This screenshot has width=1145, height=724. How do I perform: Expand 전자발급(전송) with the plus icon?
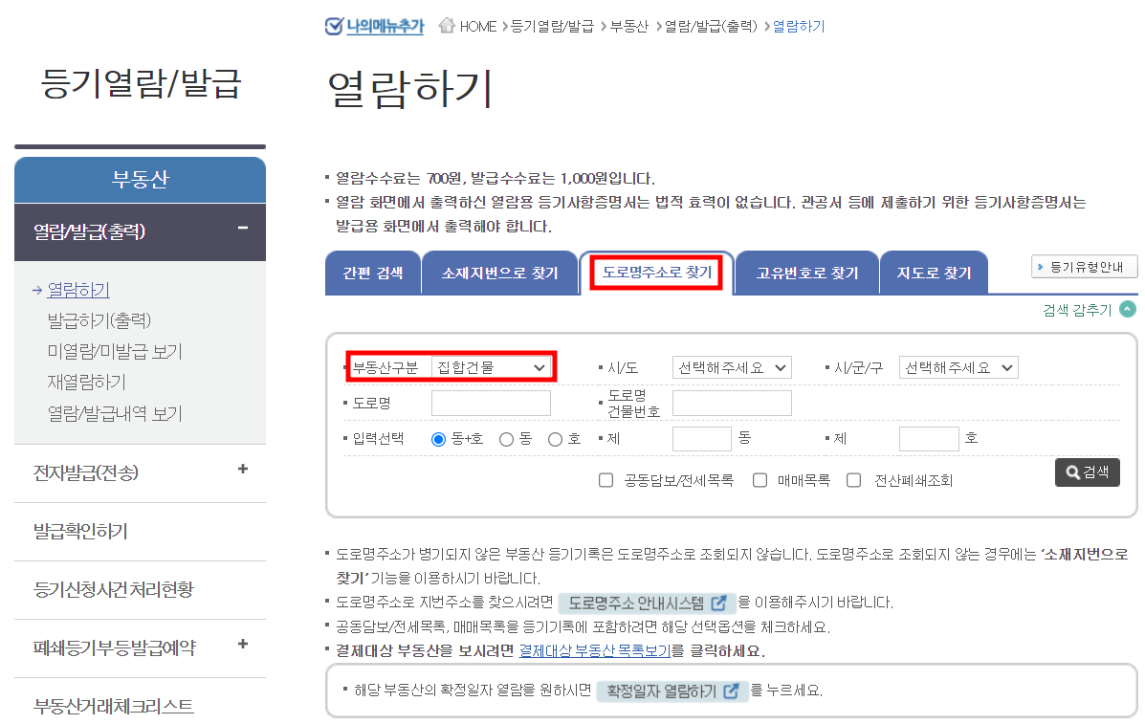click(244, 471)
